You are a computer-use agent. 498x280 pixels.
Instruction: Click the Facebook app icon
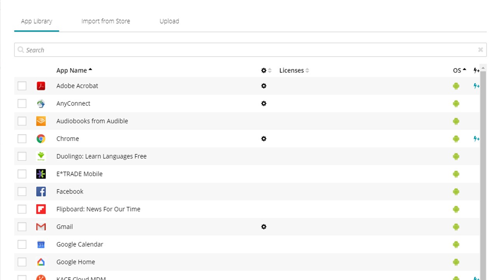pyautogui.click(x=41, y=191)
